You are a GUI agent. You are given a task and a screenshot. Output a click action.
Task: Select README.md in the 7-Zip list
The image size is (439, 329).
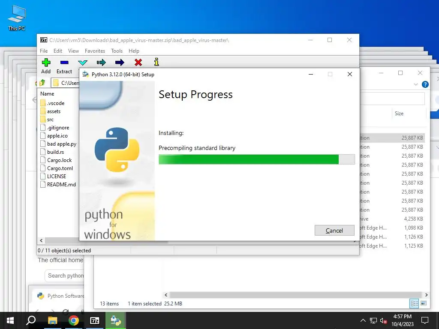(58, 184)
